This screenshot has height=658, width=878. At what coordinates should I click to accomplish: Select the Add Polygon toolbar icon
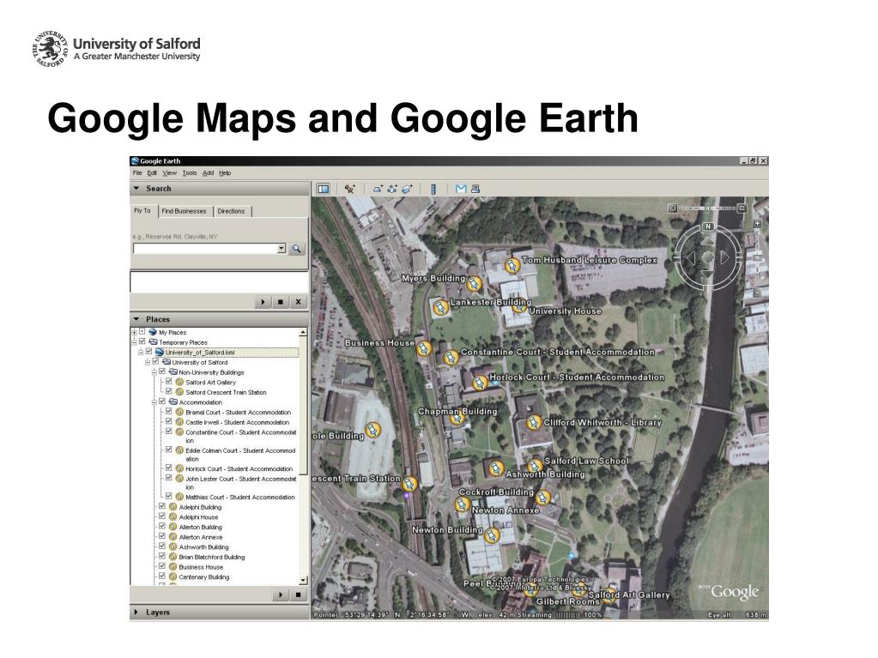tap(378, 189)
